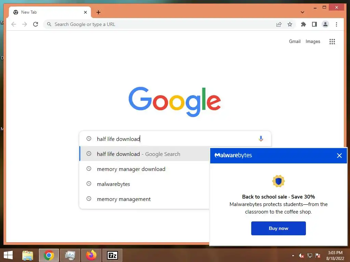
Task: Switch to the New Tab tab
Action: click(50, 12)
